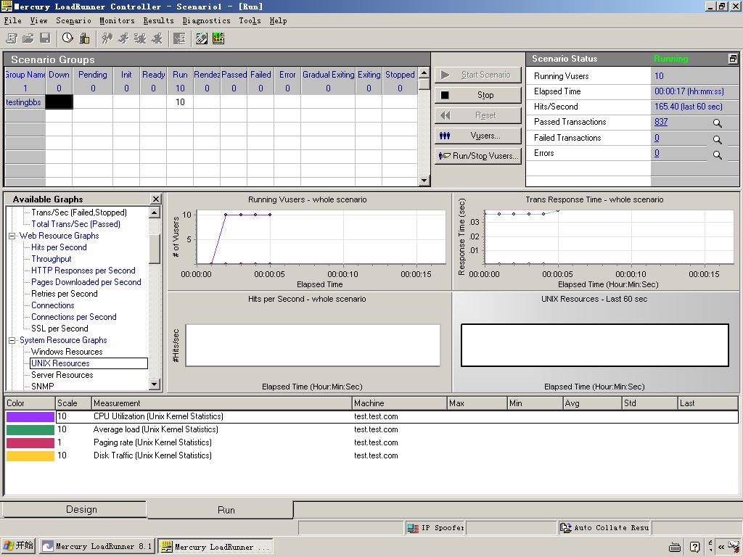Screen dimensions: 743x557
Task: Click the red Paging rate color swatch
Action: [30, 443]
